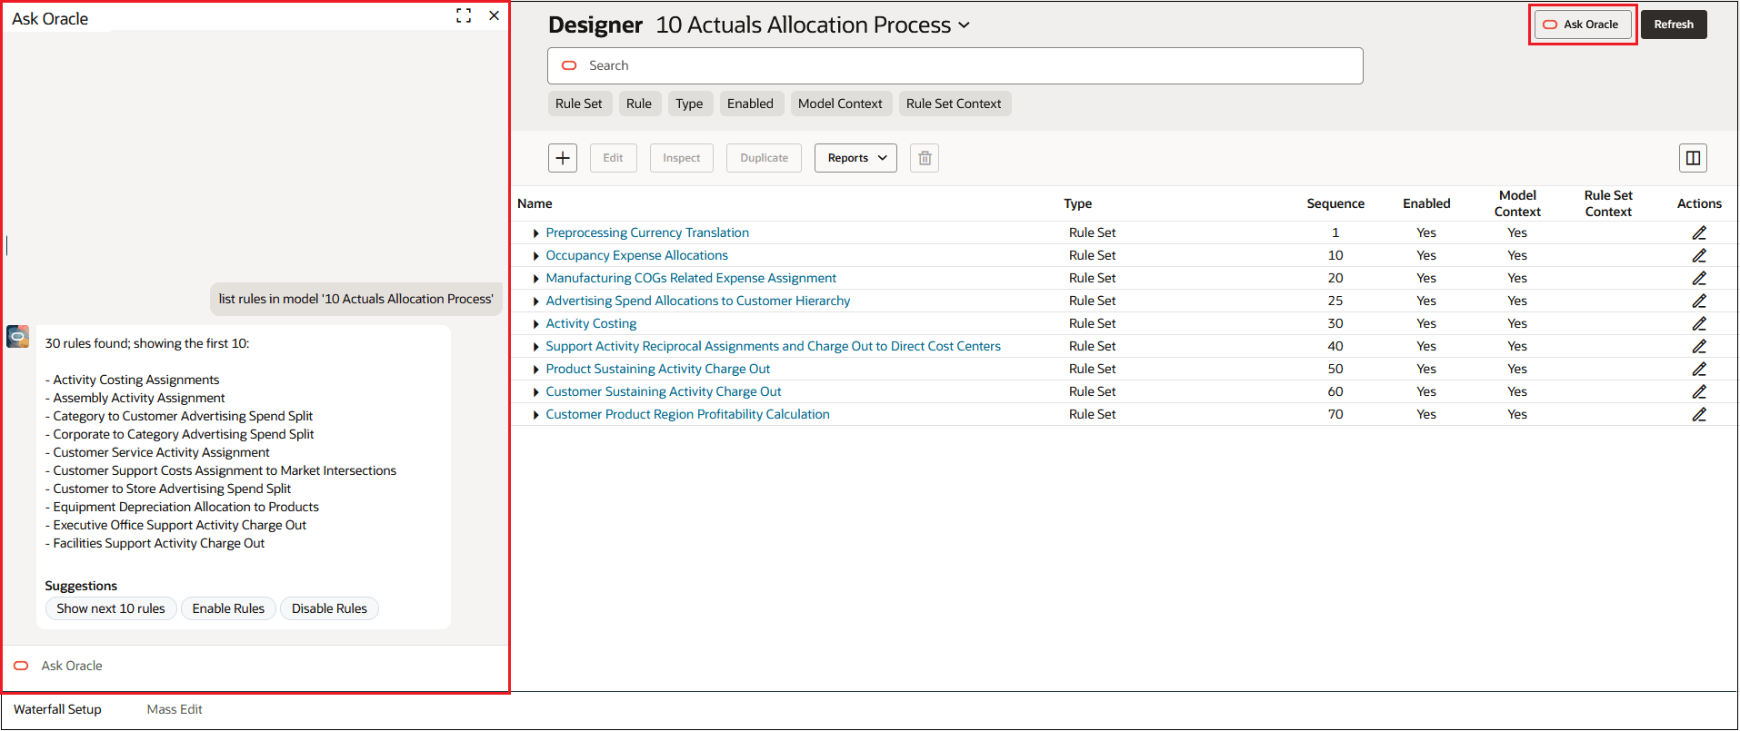Click edit pencil for Support Activity Reciprocal Assignments row
Image resolution: width=1740 pixels, height=731 pixels.
tap(1699, 346)
